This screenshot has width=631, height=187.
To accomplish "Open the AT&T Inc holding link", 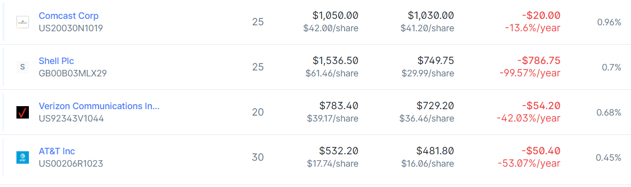I will coord(57,151).
